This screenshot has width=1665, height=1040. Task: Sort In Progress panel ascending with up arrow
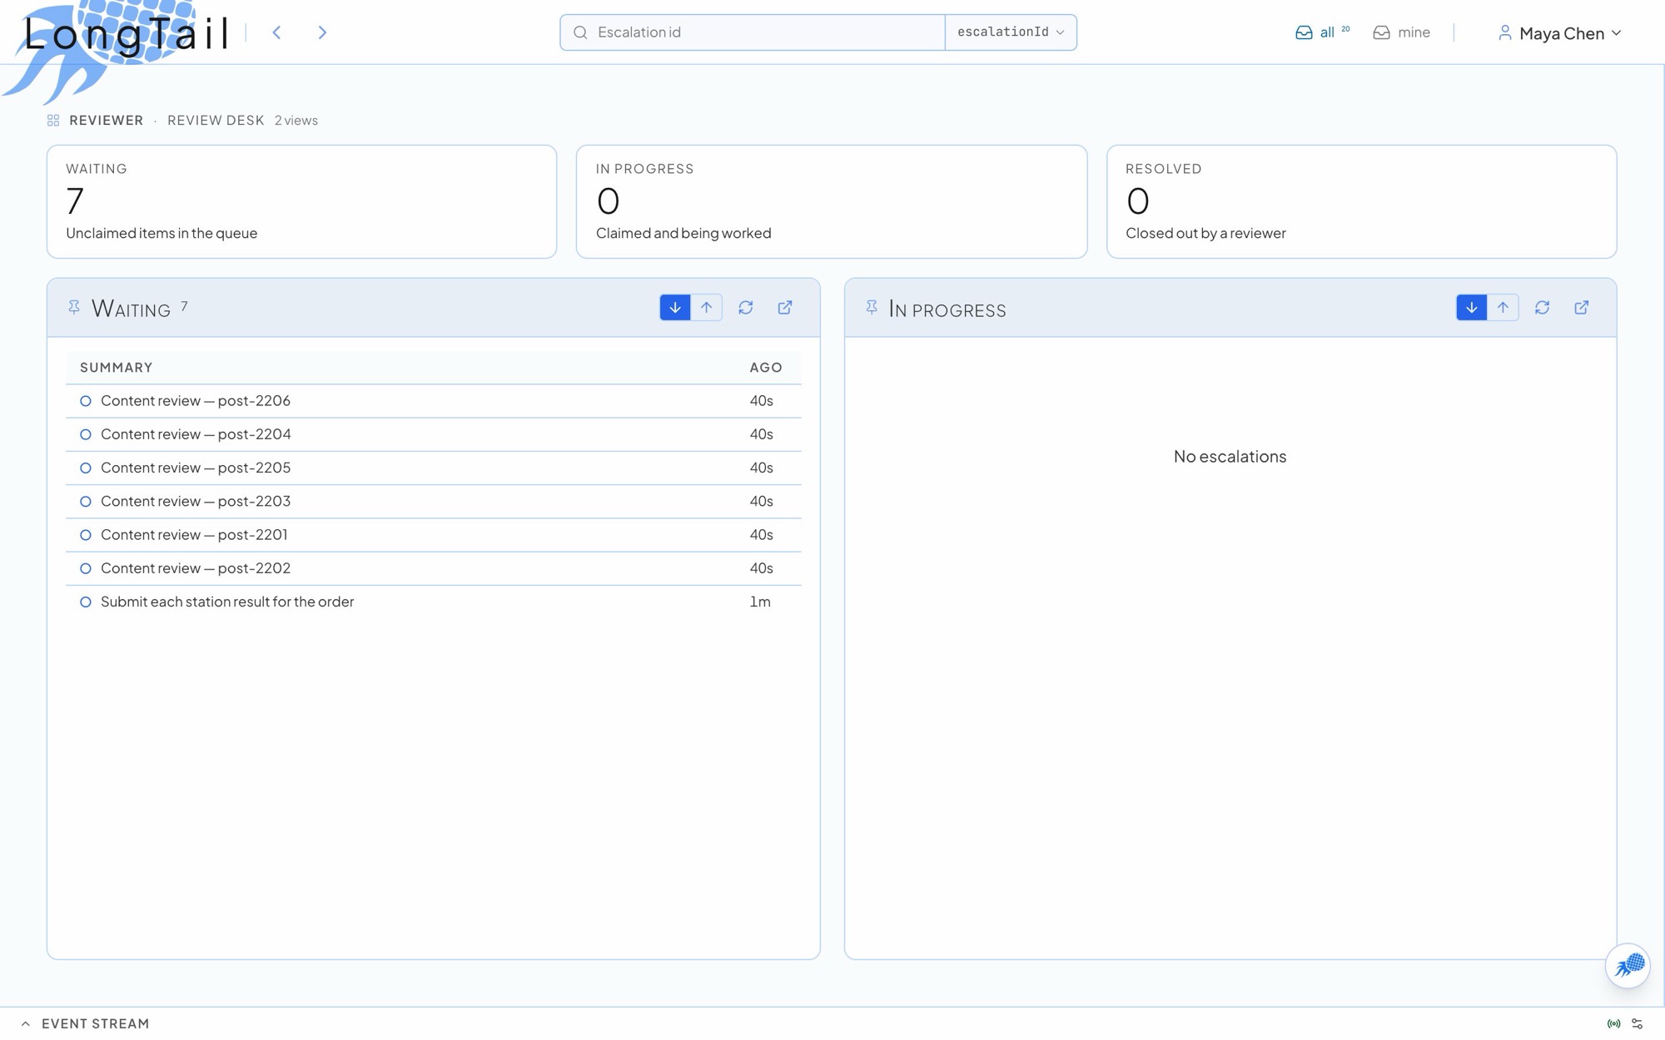coord(1503,308)
